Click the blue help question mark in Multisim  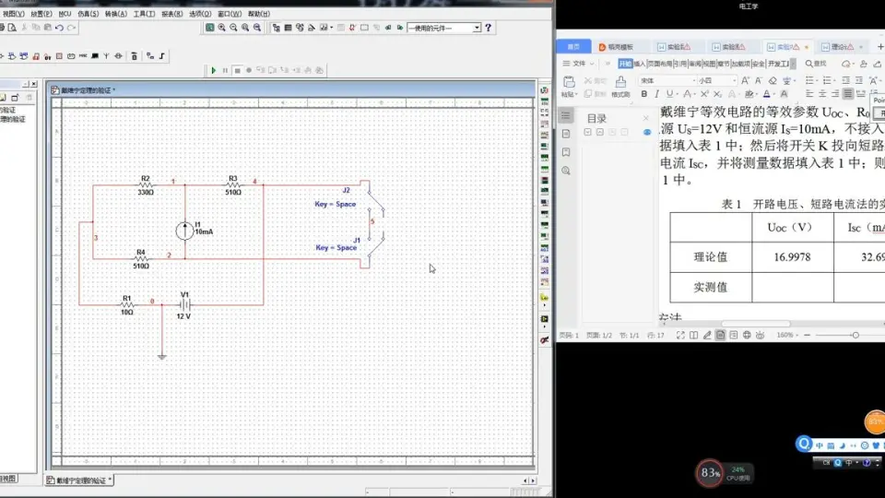[489, 27]
